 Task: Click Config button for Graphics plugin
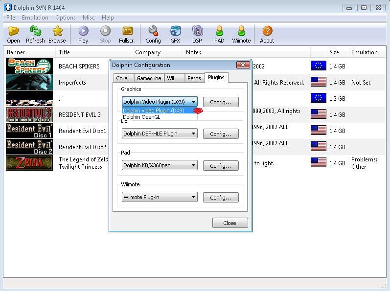[x=221, y=102]
